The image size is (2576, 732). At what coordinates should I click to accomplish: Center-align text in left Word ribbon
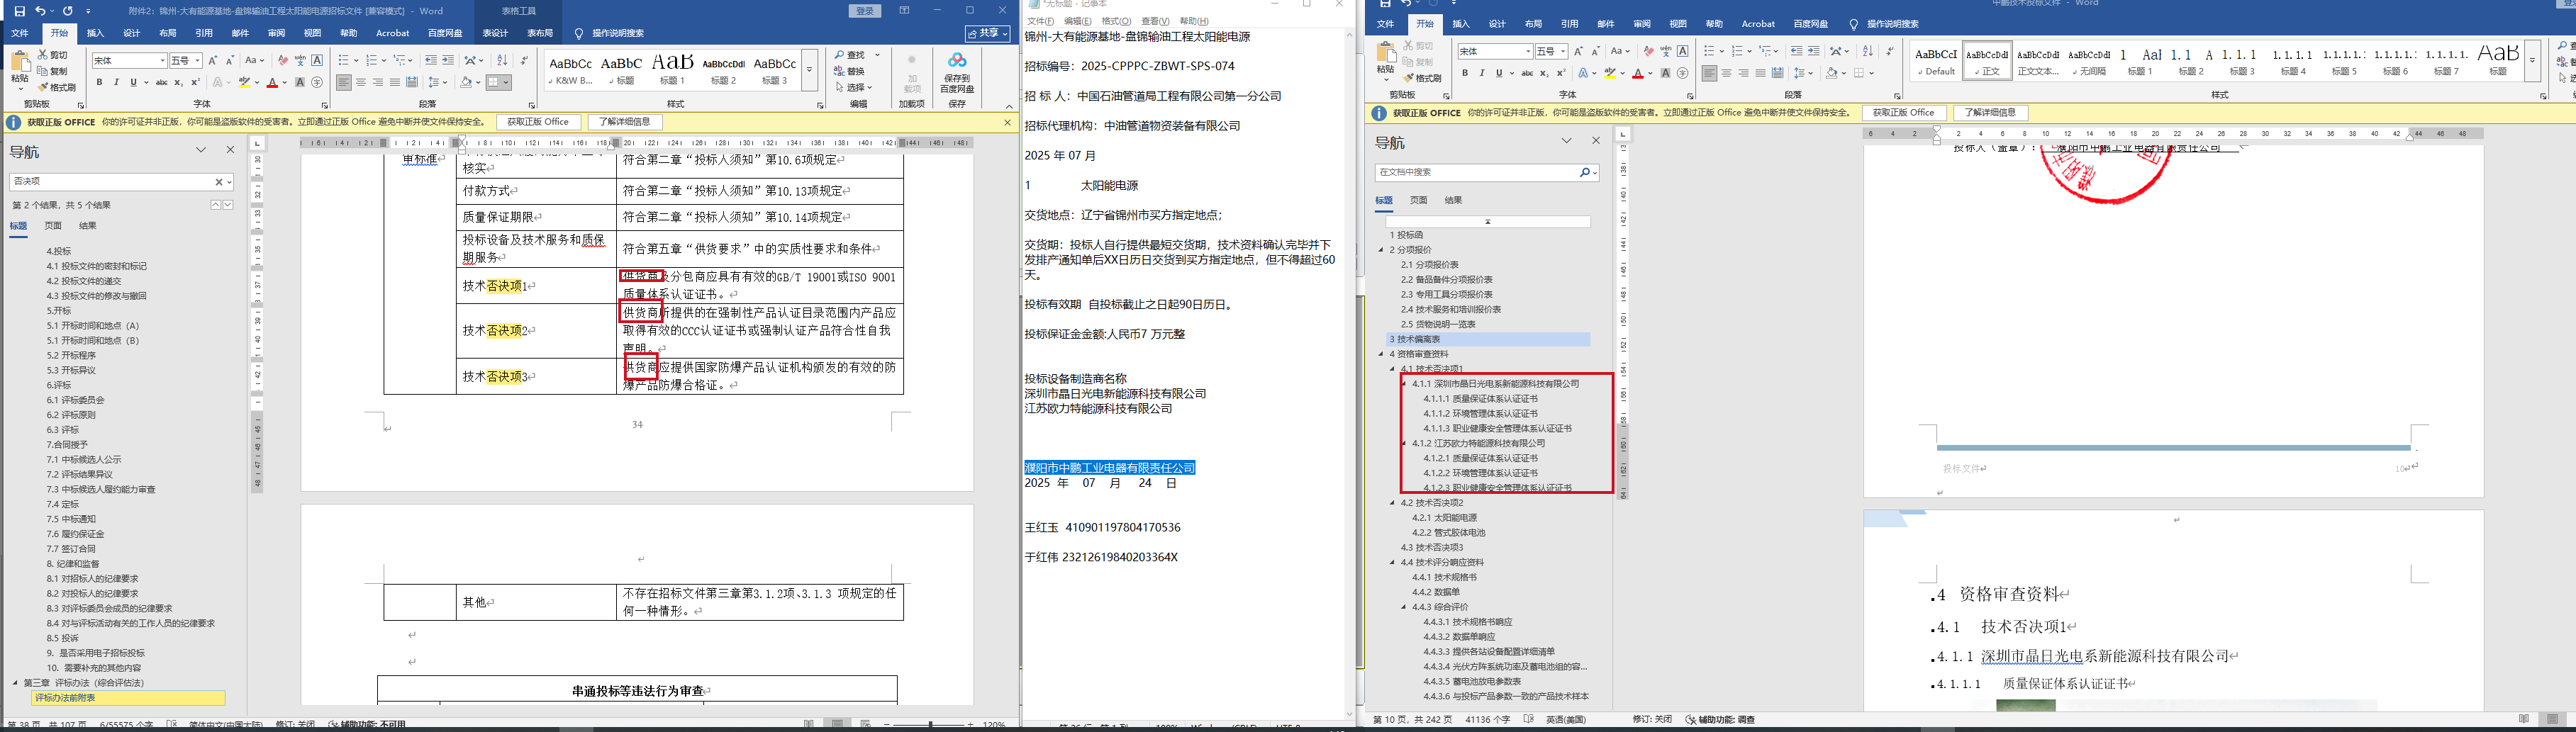361,82
